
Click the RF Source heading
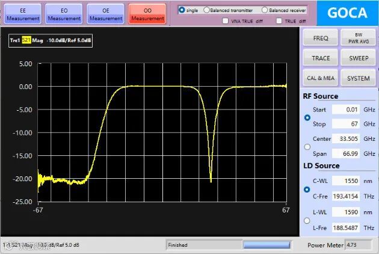click(x=321, y=96)
